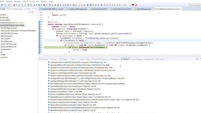Screen dimensions: 201x113
Task: Toggle the Use Step Filters icon
Action: point(31,5)
